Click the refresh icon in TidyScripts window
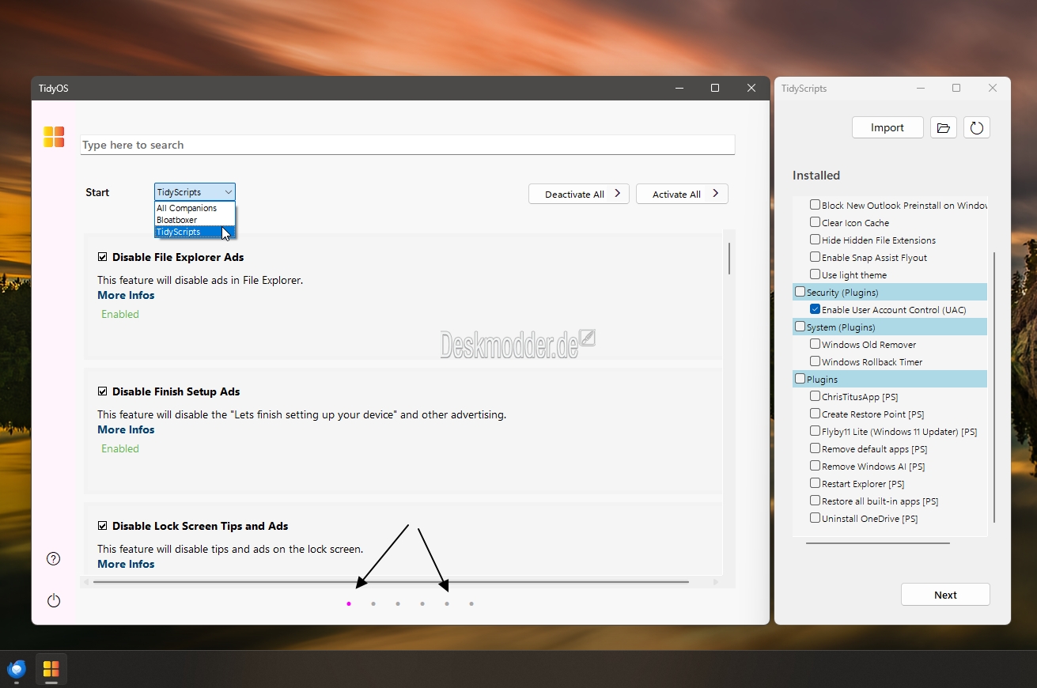The height and width of the screenshot is (688, 1037). coord(977,127)
